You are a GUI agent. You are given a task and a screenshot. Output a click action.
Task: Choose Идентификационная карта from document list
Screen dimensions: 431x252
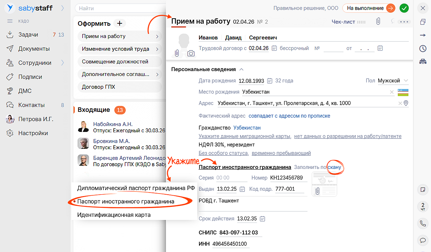pos(114,215)
